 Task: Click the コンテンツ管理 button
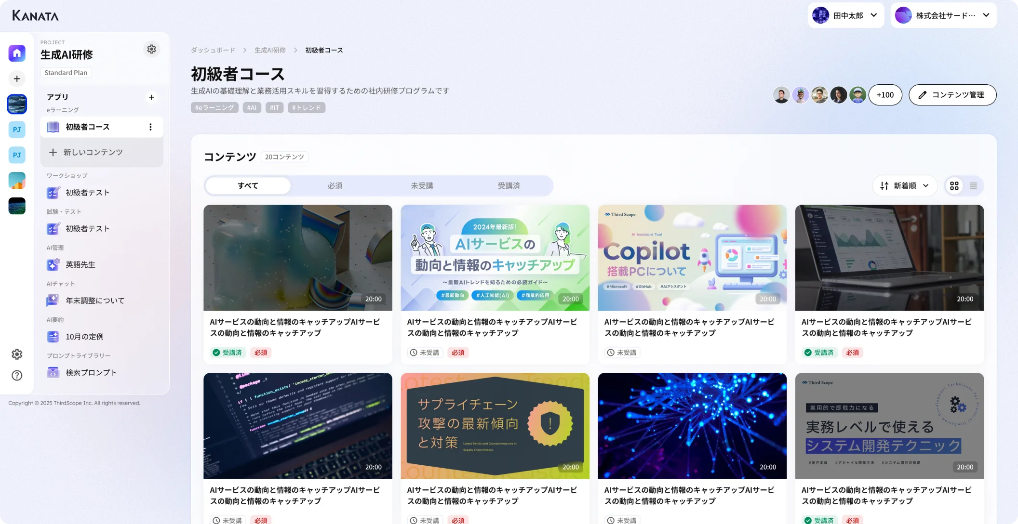pos(952,95)
